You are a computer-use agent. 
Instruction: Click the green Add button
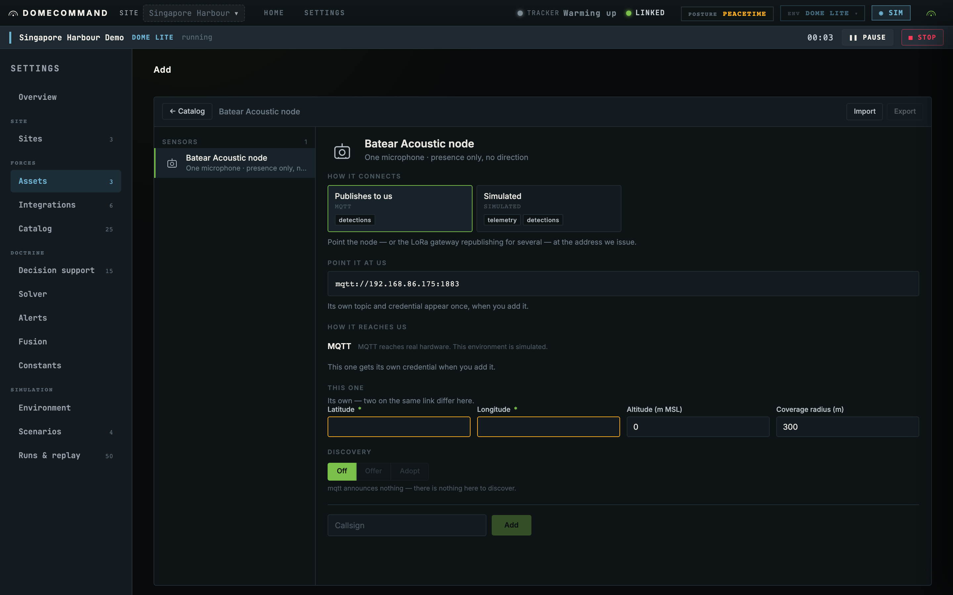coord(511,525)
